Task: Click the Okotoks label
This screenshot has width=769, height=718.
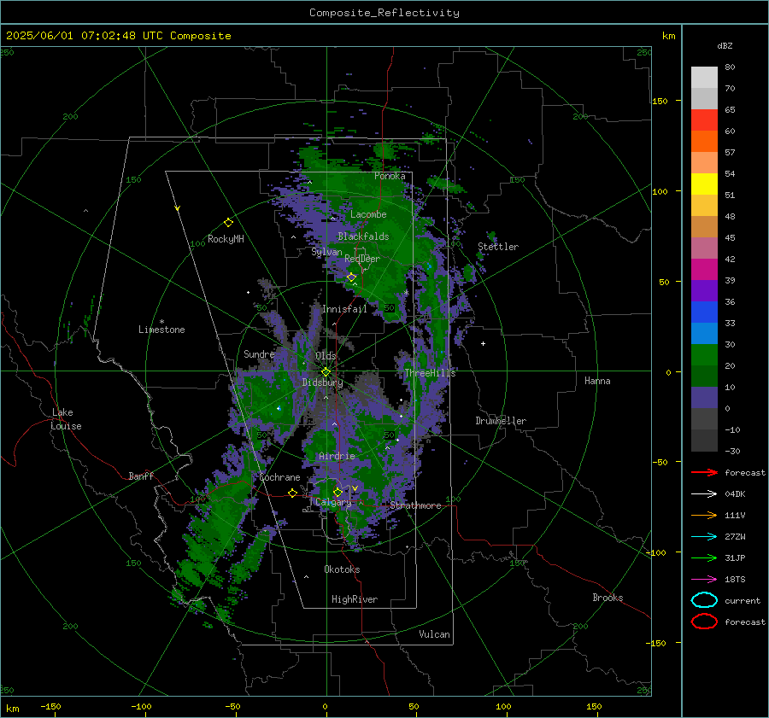Action: coord(342,569)
